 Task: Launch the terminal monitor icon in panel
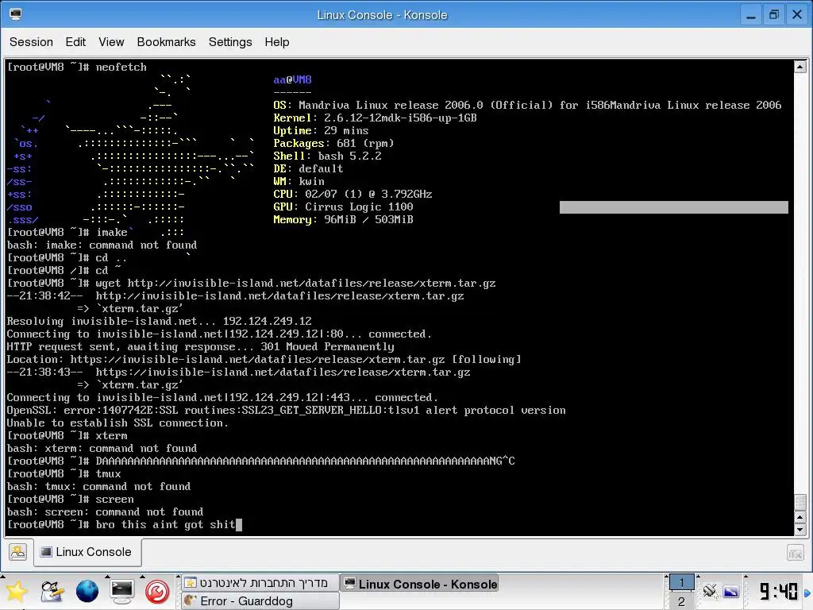coord(121,591)
